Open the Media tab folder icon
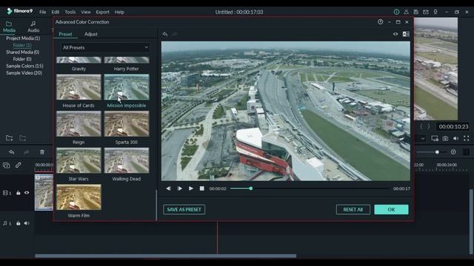Image resolution: width=474 pixels, height=266 pixels. tap(9, 24)
